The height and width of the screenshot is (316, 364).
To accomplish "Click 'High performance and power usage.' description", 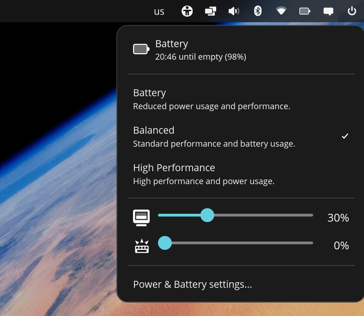I will [x=204, y=181].
